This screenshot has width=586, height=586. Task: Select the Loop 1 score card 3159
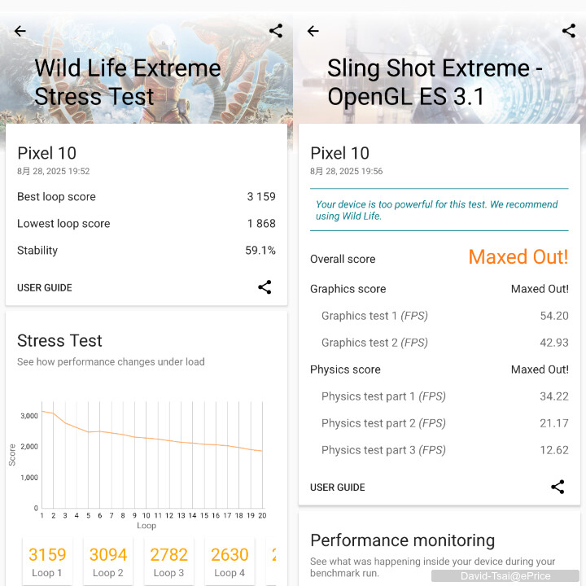coord(47,562)
